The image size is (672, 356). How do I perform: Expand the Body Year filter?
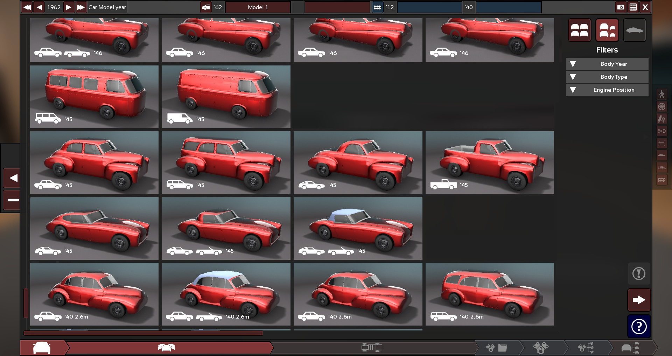coord(607,64)
